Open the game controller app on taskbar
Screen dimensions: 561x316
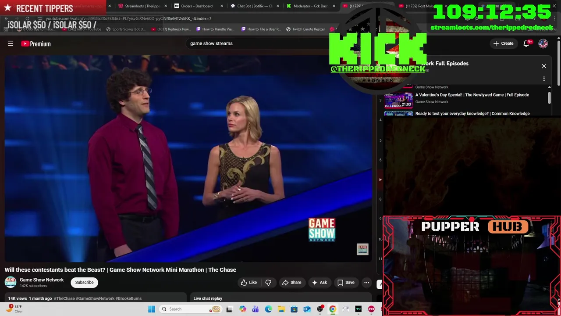[x=346, y=309]
